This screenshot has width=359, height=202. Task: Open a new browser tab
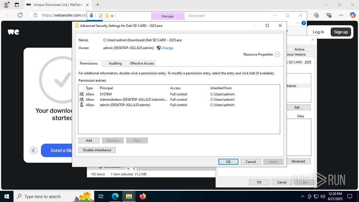coord(98,5)
